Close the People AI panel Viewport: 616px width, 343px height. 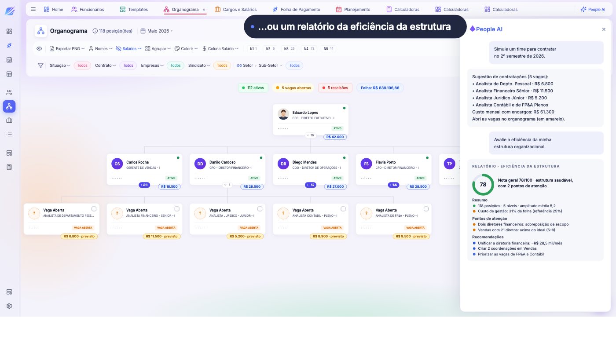(x=604, y=29)
